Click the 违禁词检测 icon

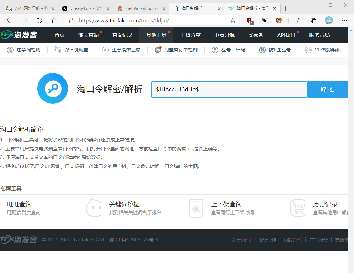pos(10,50)
